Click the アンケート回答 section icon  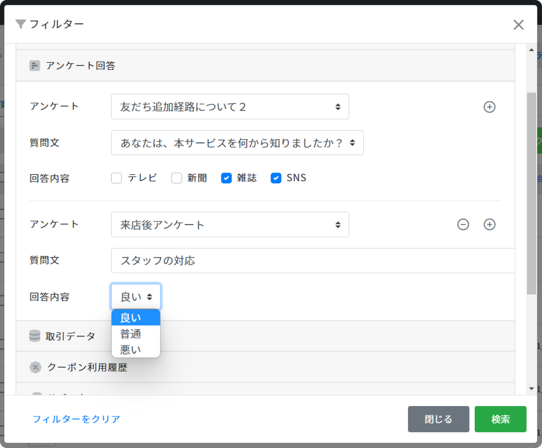point(35,66)
